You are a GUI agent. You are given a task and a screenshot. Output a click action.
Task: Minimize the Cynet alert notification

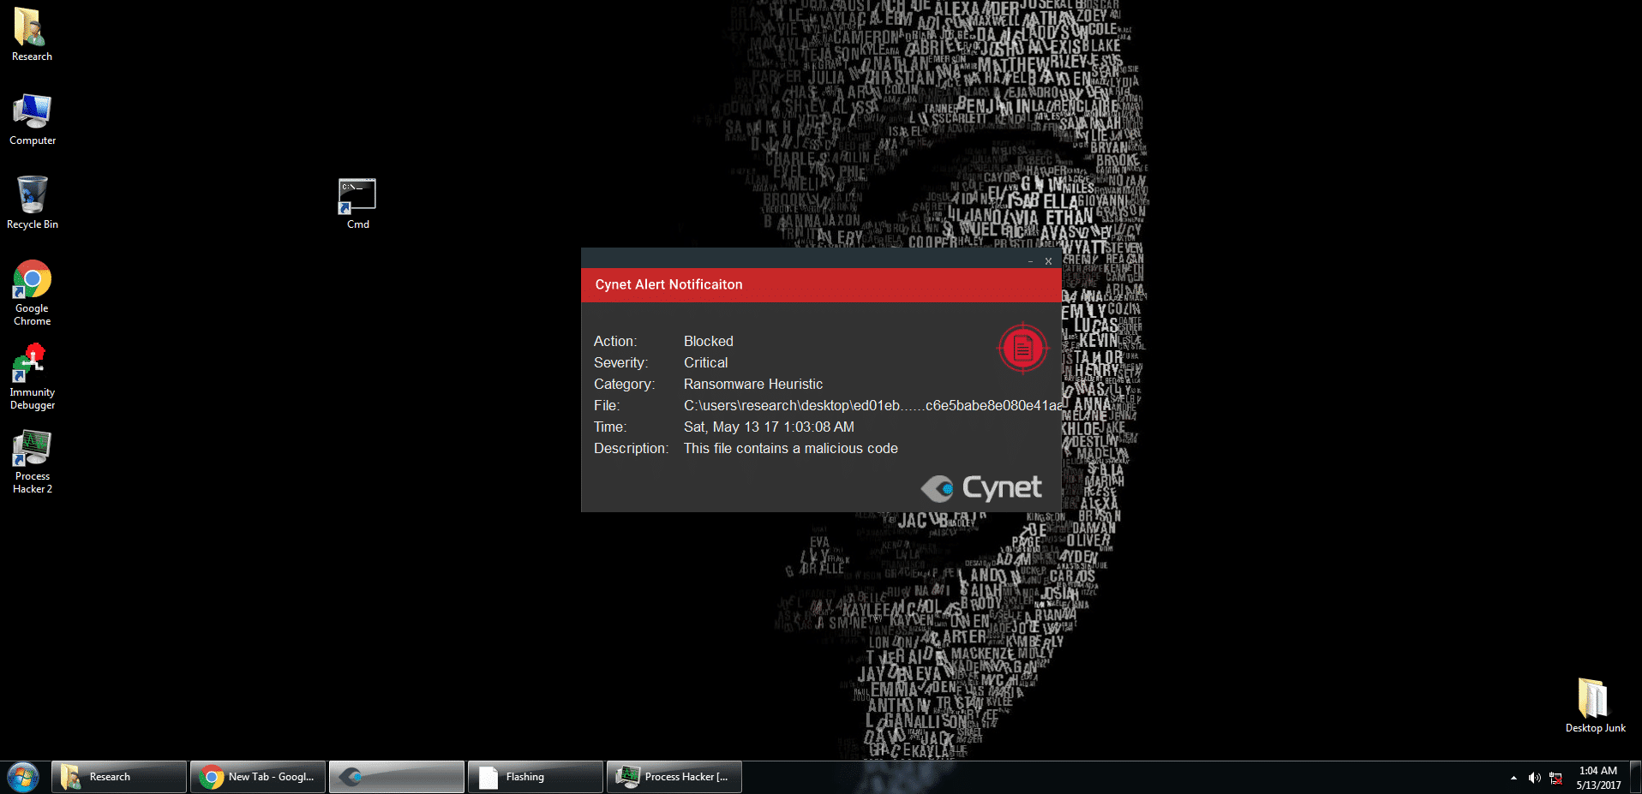coord(1030,261)
